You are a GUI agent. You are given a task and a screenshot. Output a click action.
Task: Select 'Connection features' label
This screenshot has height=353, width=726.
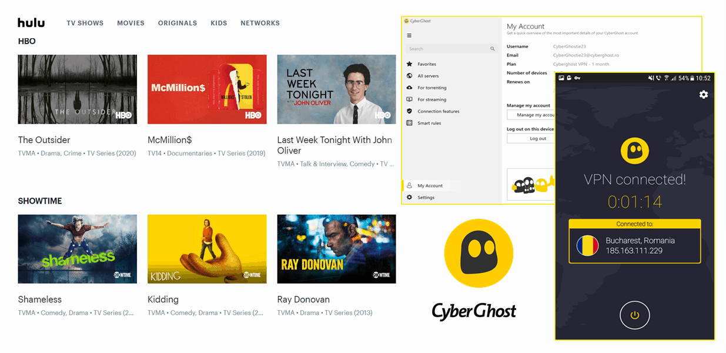click(x=439, y=111)
